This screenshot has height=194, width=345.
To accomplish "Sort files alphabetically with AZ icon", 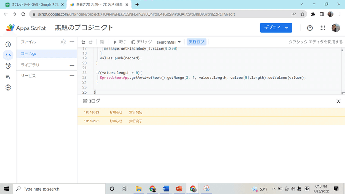I will click(x=63, y=42).
